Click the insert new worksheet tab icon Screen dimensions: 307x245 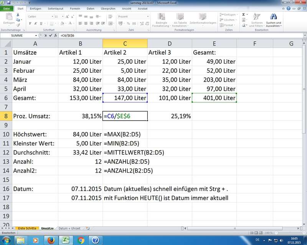[x=87, y=228]
